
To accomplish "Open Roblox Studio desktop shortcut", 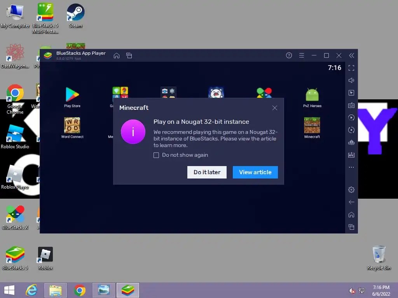I will pyautogui.click(x=15, y=137).
